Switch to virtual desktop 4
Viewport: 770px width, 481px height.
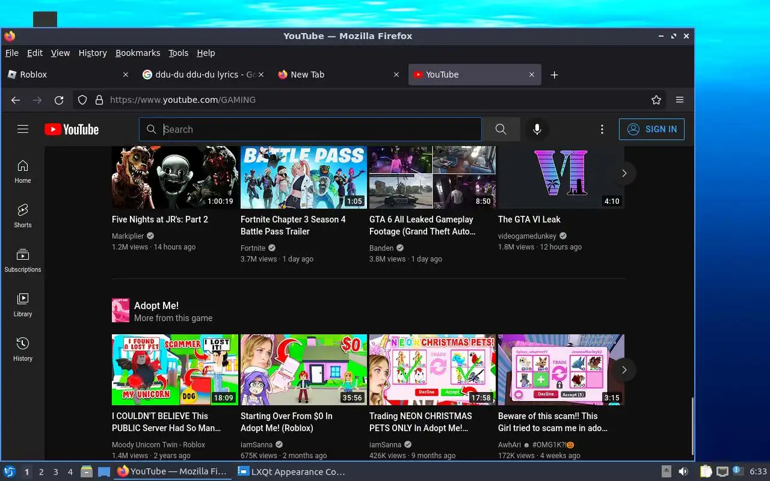click(70, 472)
